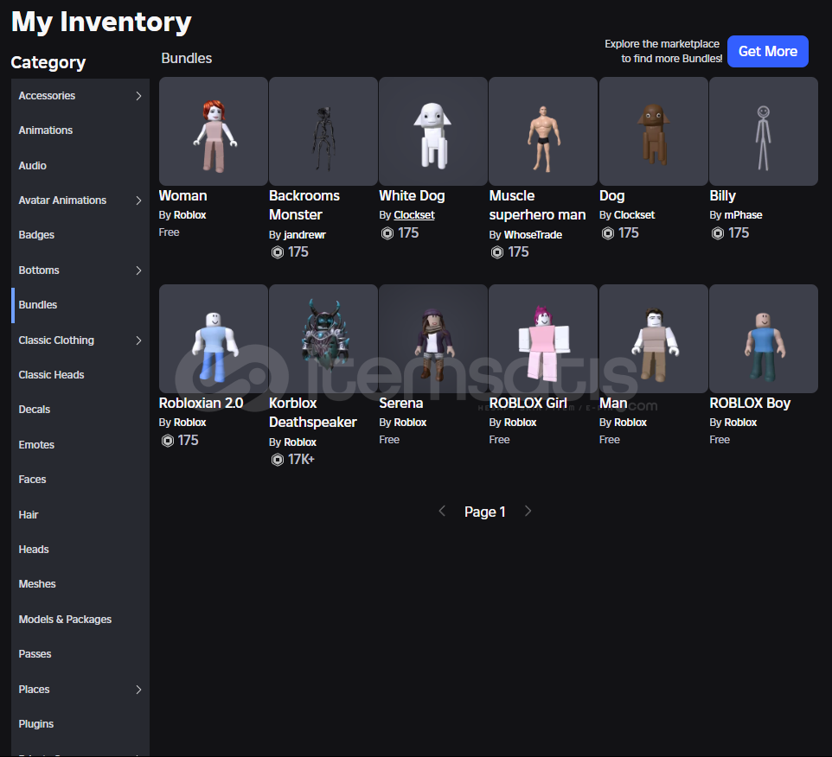Open the White Dog bundle thumbnail
The height and width of the screenshot is (757, 832).
click(433, 131)
